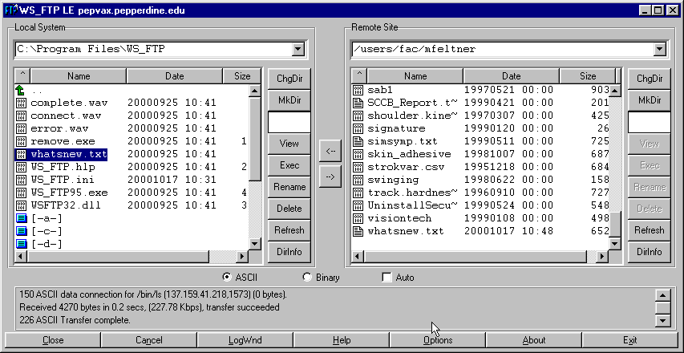Open Help from the bottom bar
The image size is (684, 353).
pos(341,340)
